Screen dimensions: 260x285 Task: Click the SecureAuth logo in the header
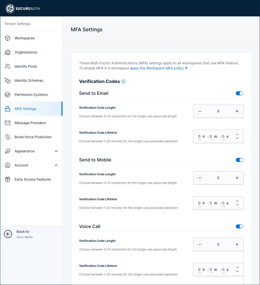coord(23,8)
